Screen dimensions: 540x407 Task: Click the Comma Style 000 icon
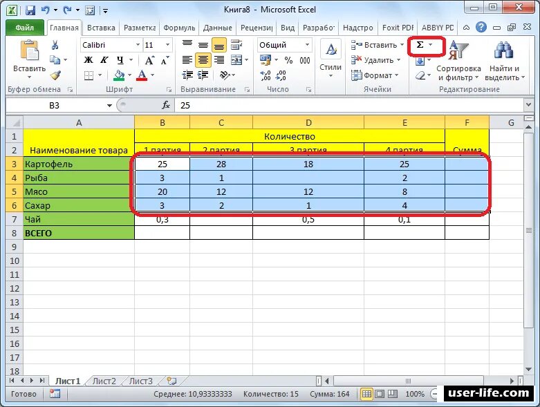pyautogui.click(x=305, y=60)
